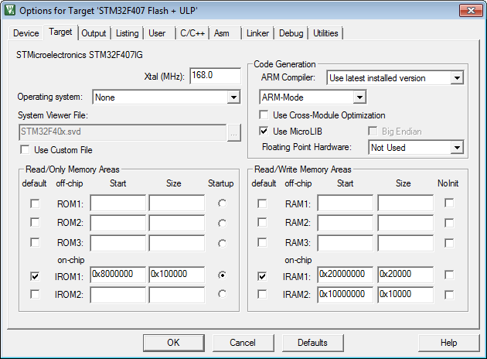
Task: Click the Xtal (MHz) input field
Action: coord(215,76)
